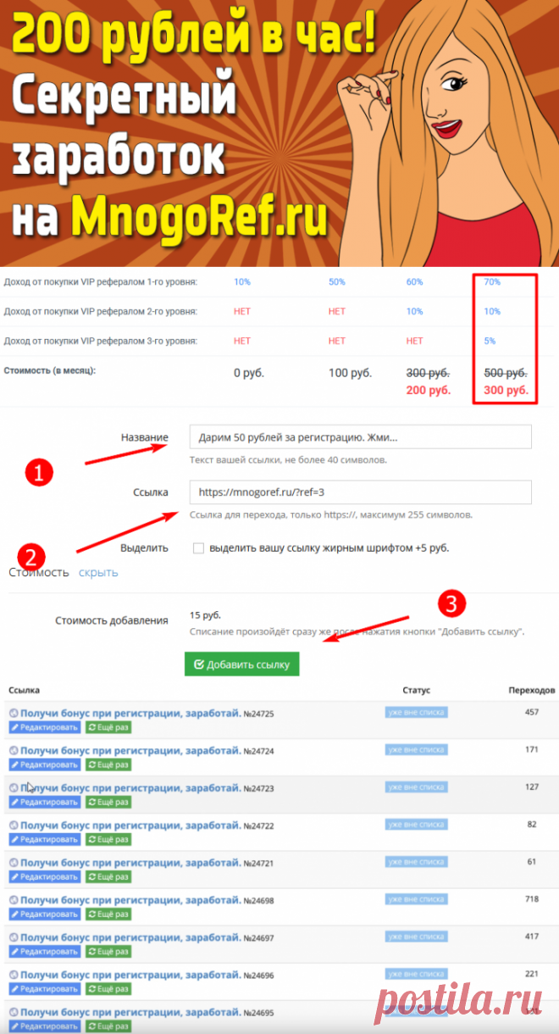The height and width of the screenshot is (1034, 559).
Task: Enable the bold font highlight checkbox
Action: [198, 548]
